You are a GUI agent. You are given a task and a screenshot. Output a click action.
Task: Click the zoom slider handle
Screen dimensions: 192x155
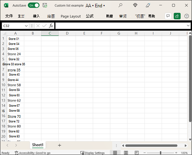pyautogui.click(x=161, y=153)
